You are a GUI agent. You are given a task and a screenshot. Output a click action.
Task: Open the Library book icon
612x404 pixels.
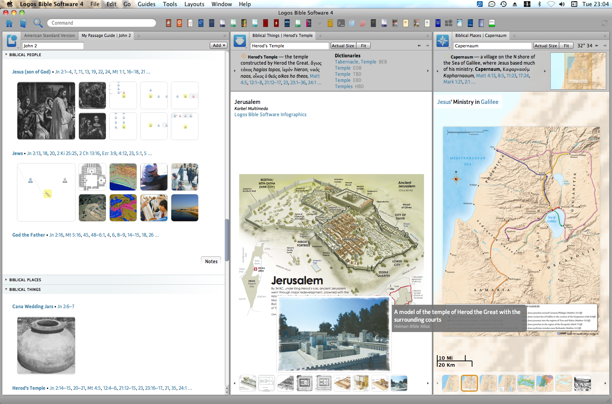coord(23,23)
